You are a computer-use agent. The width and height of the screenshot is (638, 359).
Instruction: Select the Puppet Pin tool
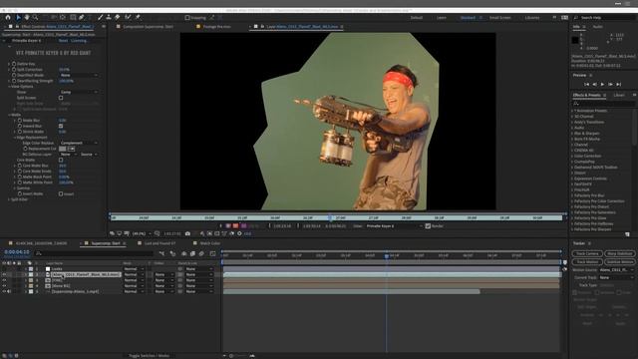click(x=138, y=18)
